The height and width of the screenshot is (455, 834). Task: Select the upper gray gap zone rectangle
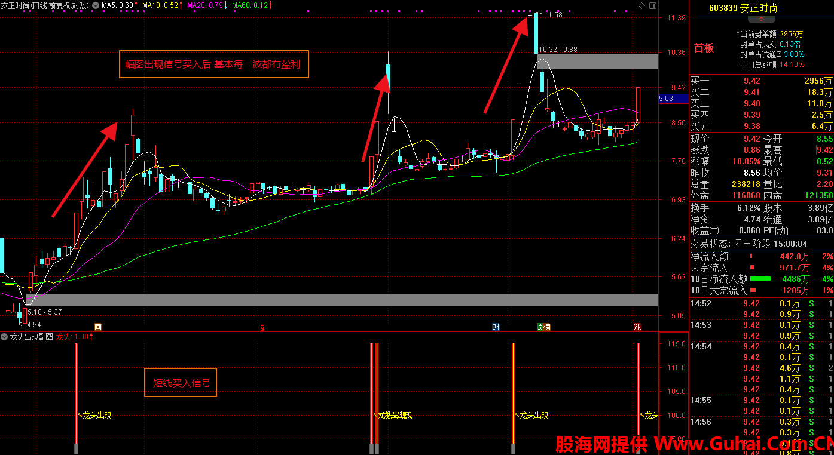click(598, 62)
